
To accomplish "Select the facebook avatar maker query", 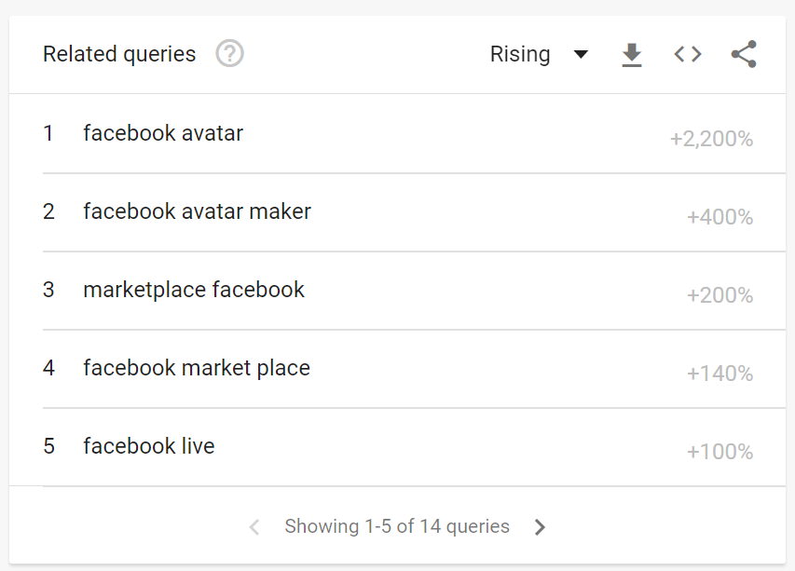I will [x=197, y=211].
